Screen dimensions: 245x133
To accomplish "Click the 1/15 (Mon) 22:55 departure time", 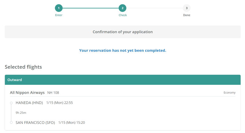I will pos(59,103).
